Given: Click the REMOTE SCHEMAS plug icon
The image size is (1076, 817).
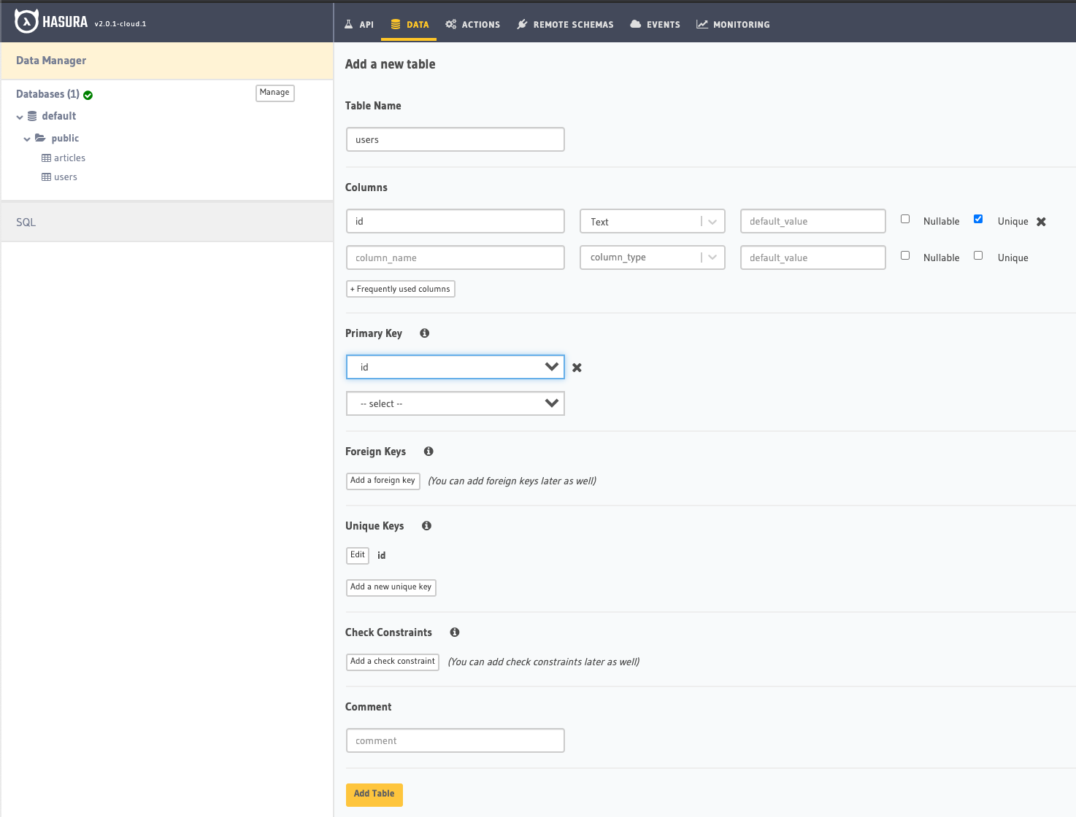Looking at the screenshot, I should click(523, 24).
